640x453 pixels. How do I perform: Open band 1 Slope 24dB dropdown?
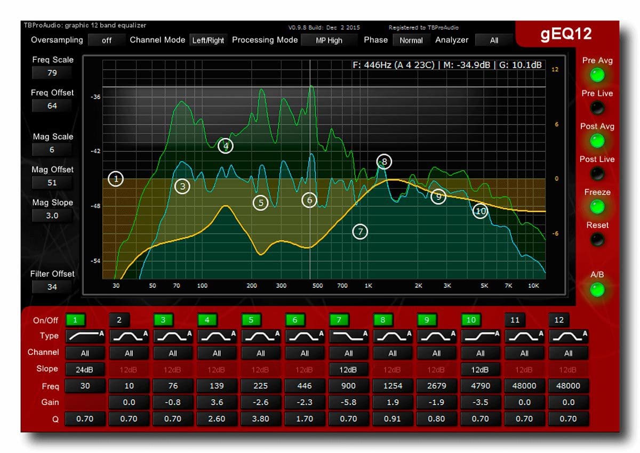(x=85, y=369)
